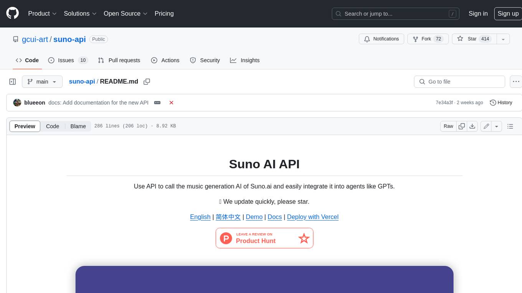Open blueeon author avatar
This screenshot has width=522, height=293.
[17, 103]
